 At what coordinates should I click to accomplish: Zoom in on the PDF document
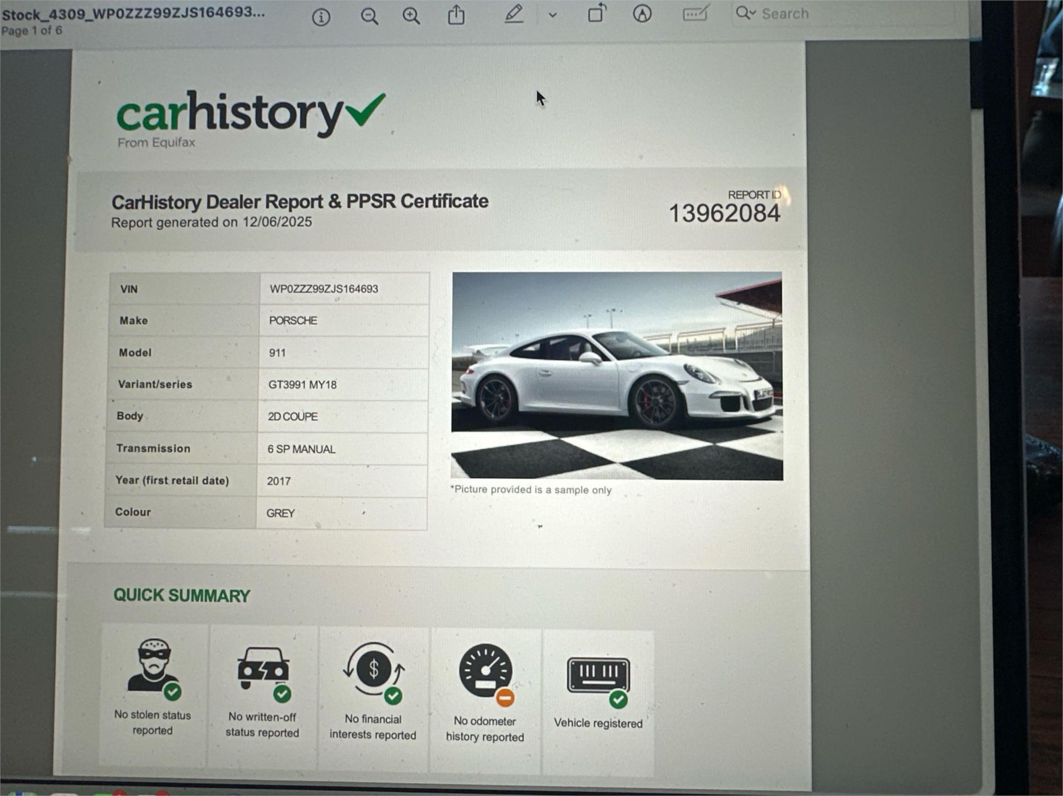click(x=411, y=16)
